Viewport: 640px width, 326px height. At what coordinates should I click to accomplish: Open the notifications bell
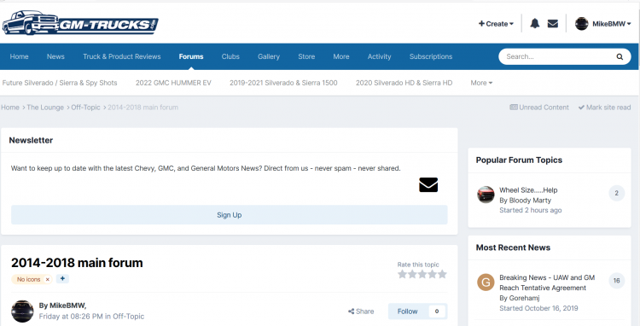(x=535, y=24)
